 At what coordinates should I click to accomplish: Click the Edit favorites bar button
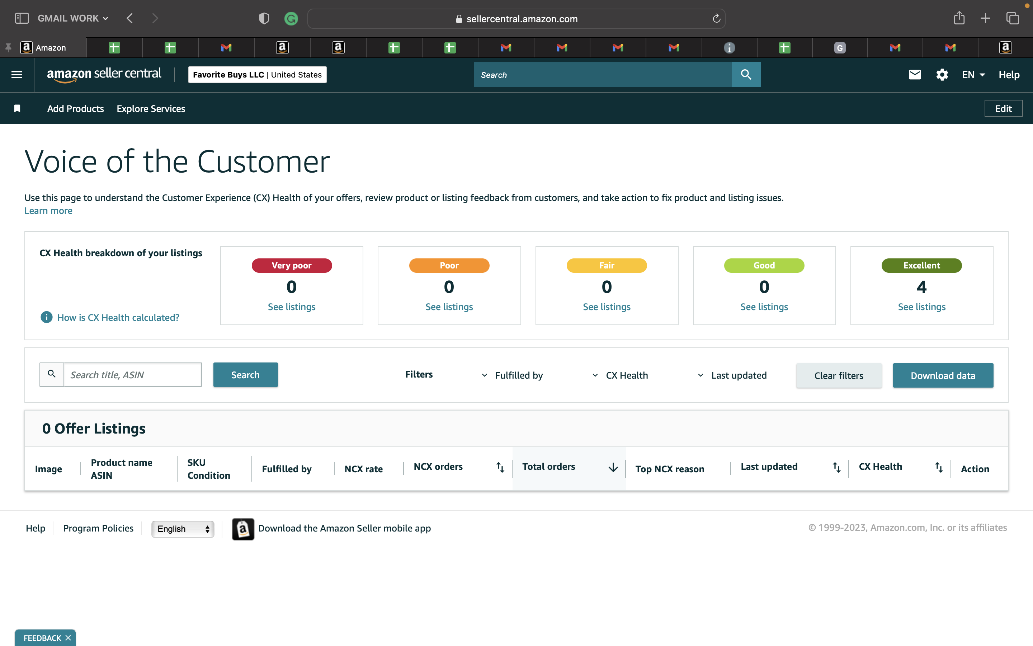[1004, 108]
